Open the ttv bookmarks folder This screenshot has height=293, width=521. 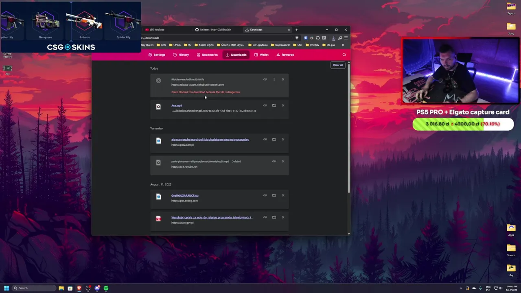click(188, 45)
